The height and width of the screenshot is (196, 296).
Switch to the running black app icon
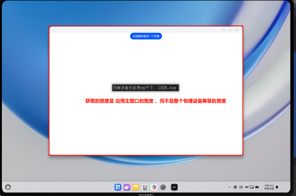(174, 187)
